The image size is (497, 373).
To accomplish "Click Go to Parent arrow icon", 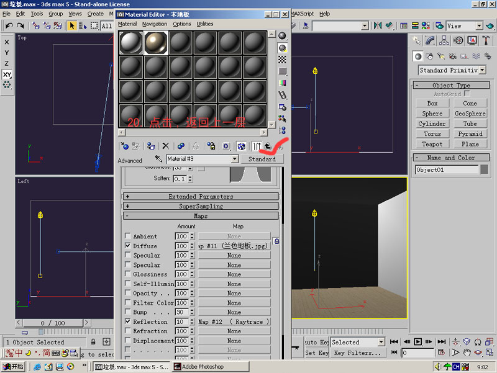I will [268, 146].
